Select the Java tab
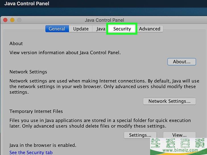 pos(100,29)
